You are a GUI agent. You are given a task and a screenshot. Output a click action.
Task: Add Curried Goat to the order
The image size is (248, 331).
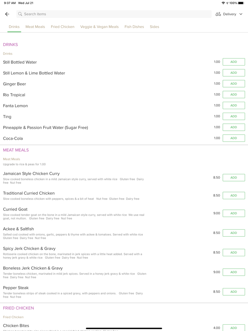point(233,213)
